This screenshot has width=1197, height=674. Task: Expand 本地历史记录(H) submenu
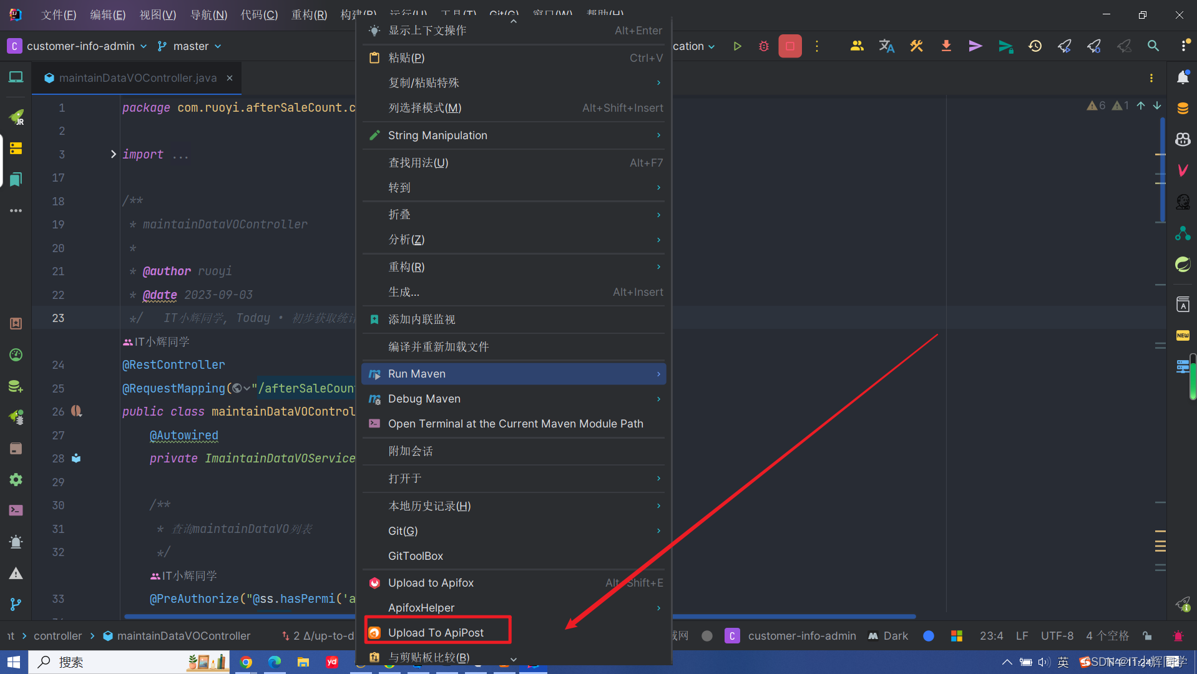[x=514, y=506]
